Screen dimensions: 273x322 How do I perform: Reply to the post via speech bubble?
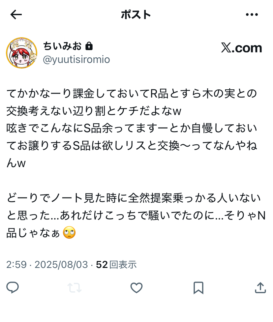click(13, 287)
